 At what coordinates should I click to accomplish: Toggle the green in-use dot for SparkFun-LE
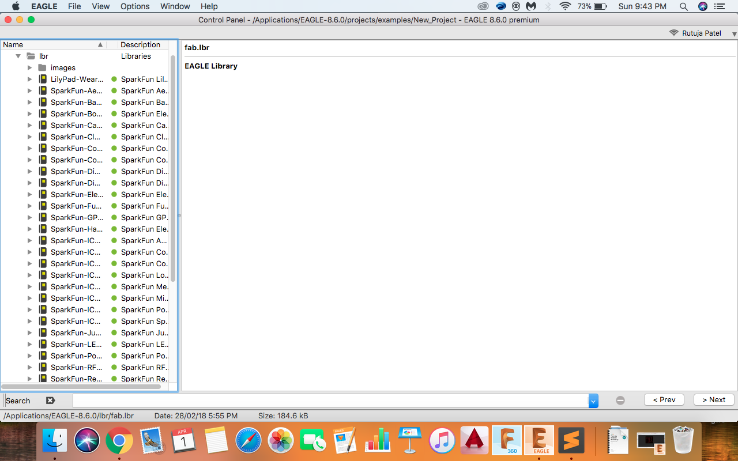coord(114,344)
